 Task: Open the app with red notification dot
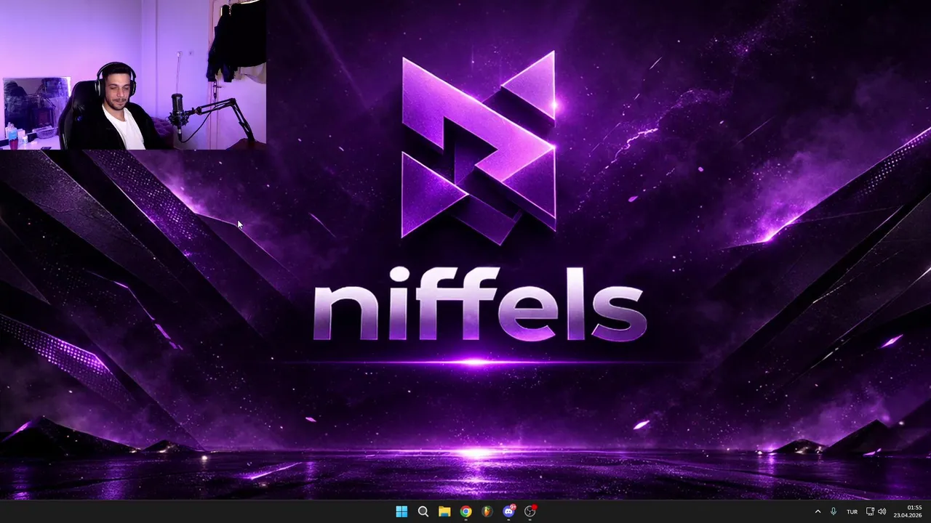tap(530, 511)
